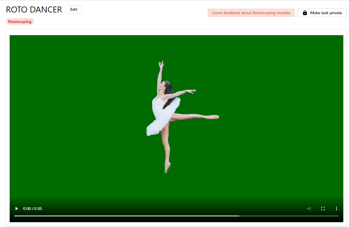This screenshot has width=349, height=227.
Task: Click the padlock icon
Action: point(305,13)
